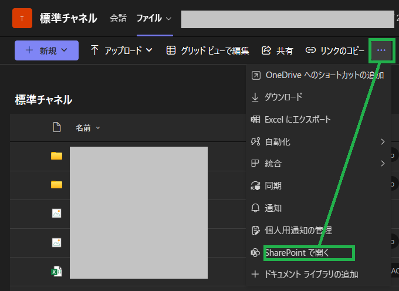Expand the ファイル tab dropdown chevron

(x=168, y=19)
